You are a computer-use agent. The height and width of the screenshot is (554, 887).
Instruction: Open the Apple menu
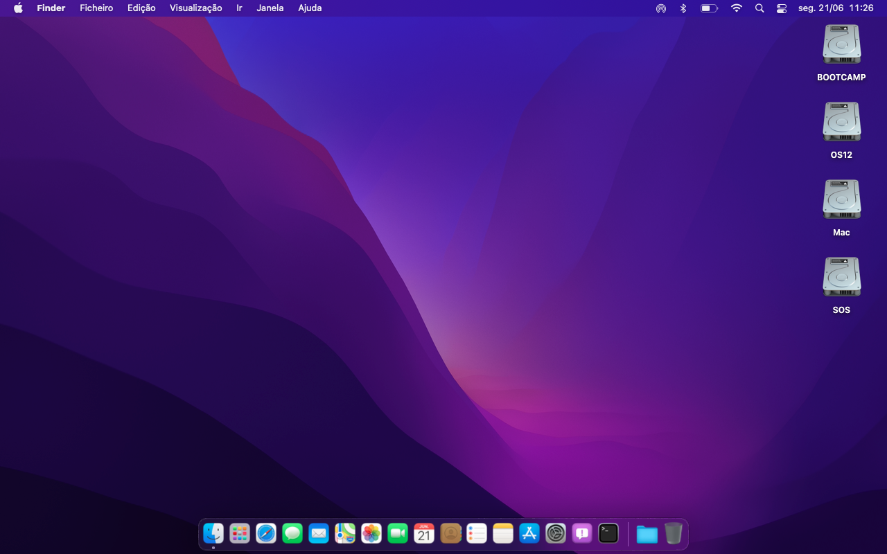pyautogui.click(x=18, y=8)
